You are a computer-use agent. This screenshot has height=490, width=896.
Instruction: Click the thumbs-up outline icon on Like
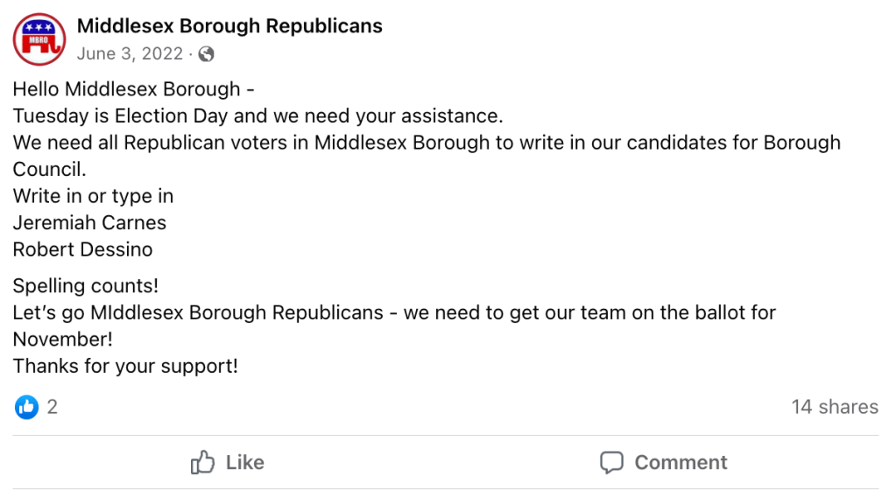pos(203,462)
